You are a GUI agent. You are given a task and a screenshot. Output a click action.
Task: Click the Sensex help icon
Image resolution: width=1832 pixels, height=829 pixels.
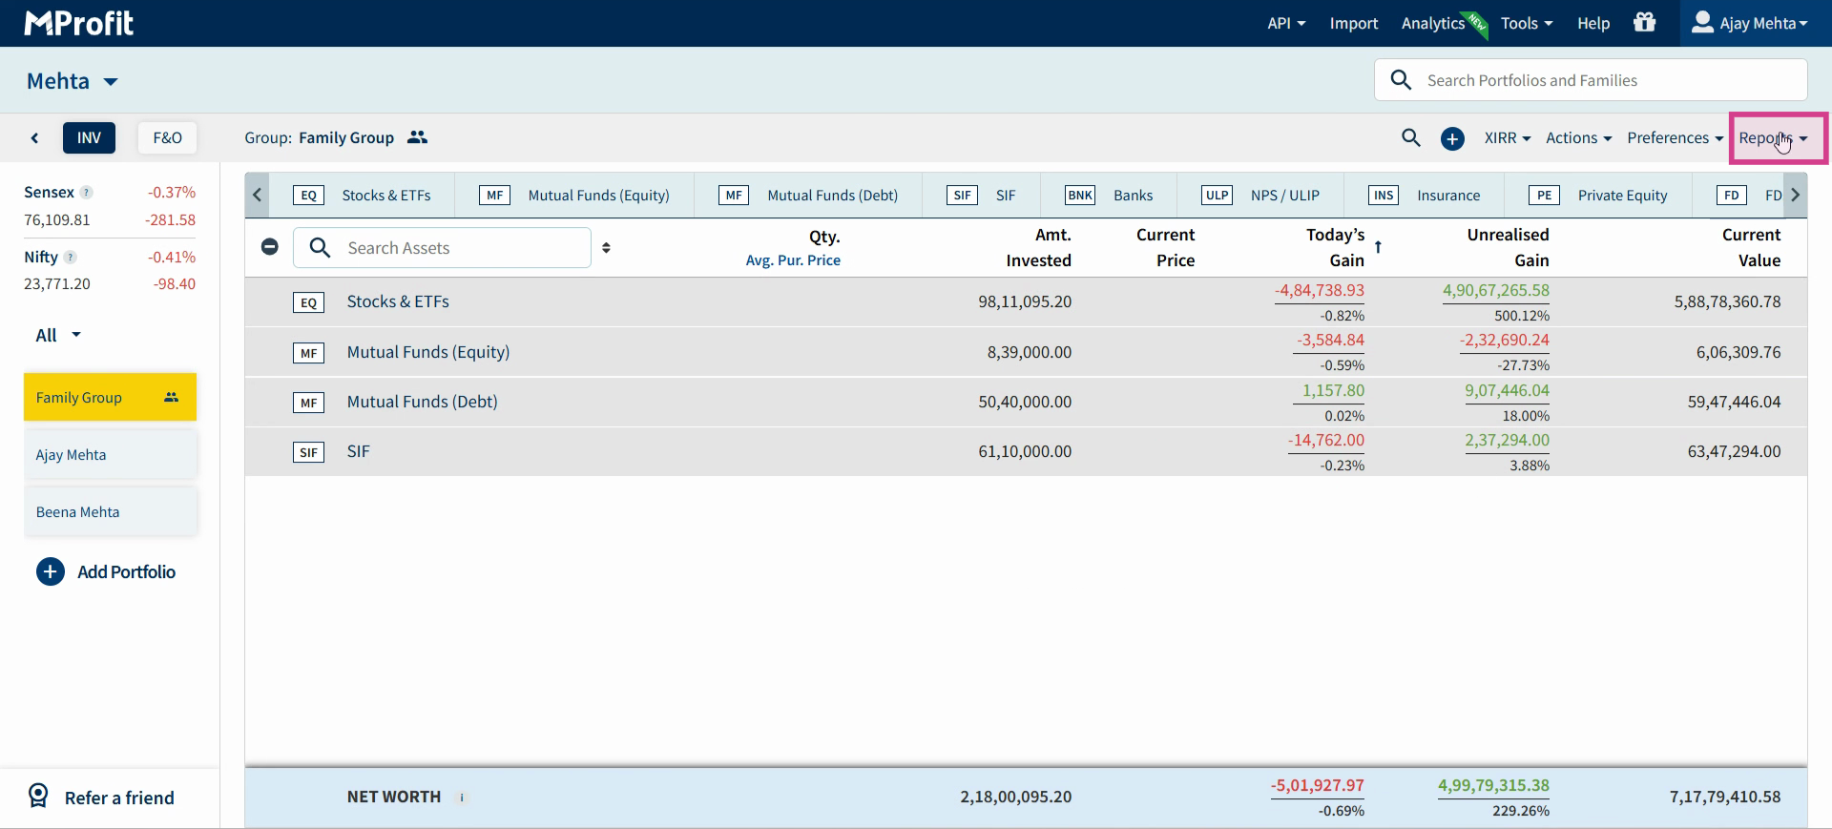pos(87,193)
